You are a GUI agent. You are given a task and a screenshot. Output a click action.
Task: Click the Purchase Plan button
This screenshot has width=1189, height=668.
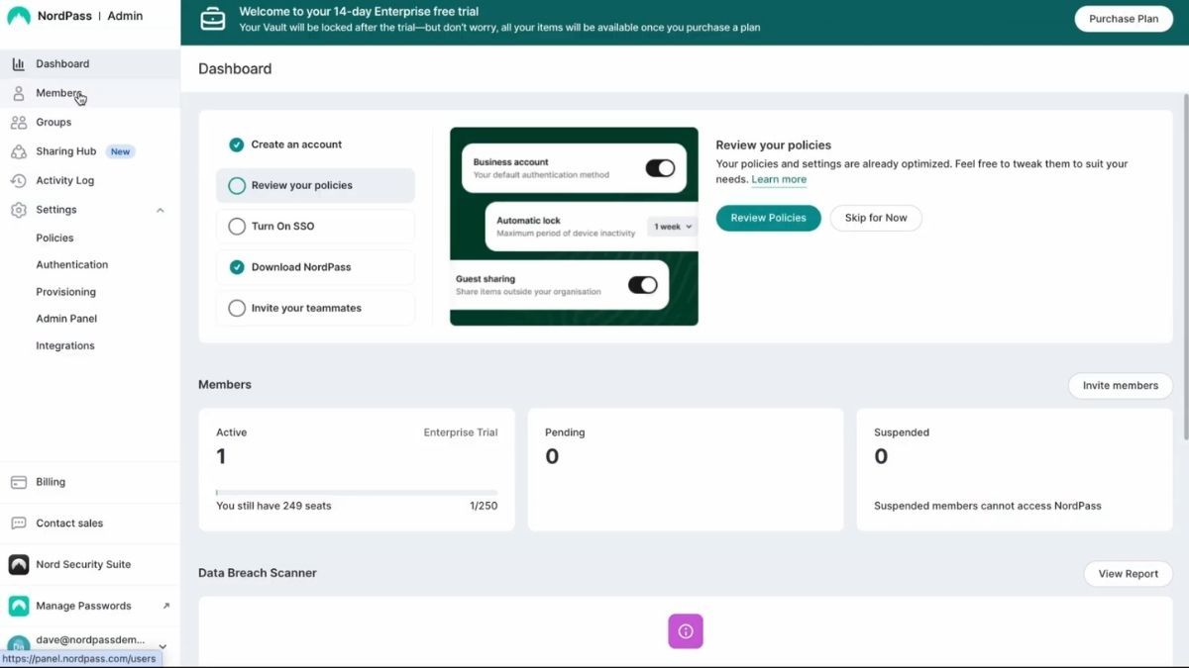[1124, 19]
